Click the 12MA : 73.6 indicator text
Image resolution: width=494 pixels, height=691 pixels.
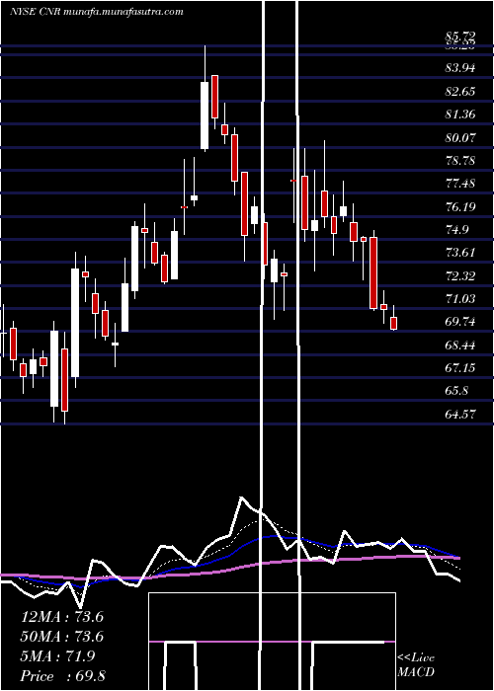[62, 617]
